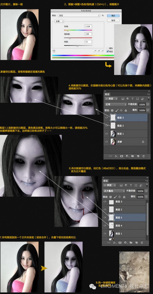Viewport: 153px width, 294px height.
Task: Collapse 正常 layers panel with double-arrow icon
Action: click(149, 91)
